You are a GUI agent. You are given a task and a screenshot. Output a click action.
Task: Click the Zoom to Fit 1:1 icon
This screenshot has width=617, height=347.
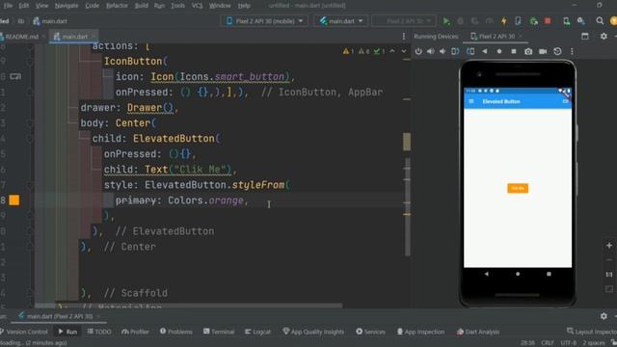tap(609, 274)
